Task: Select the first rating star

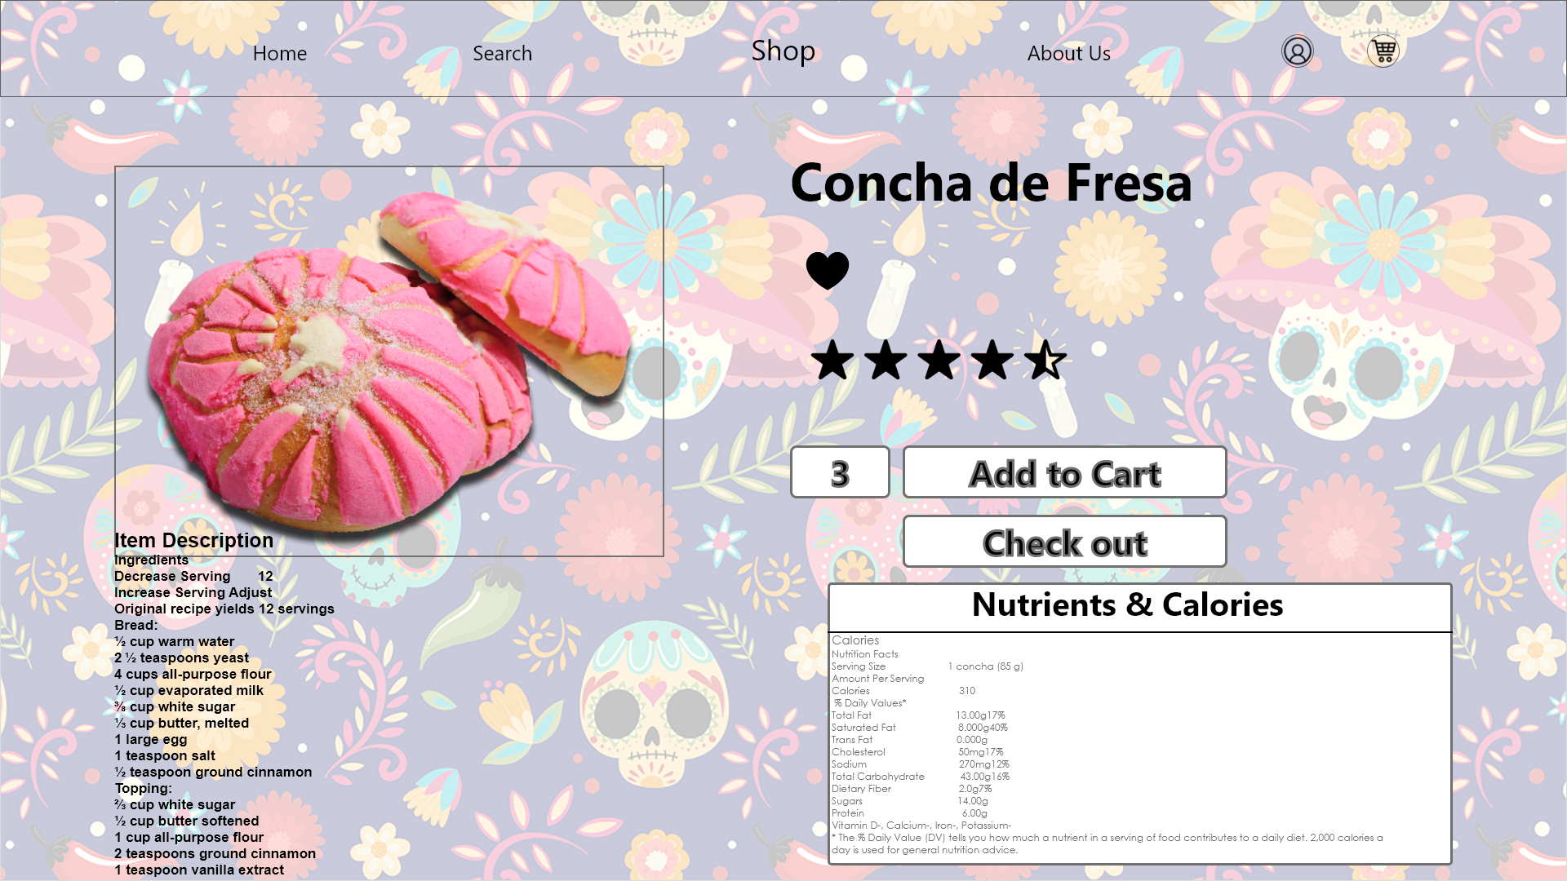Action: tap(832, 360)
